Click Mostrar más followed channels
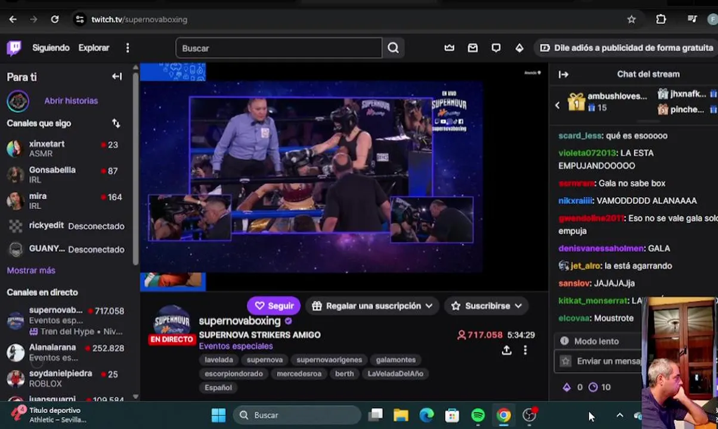This screenshot has height=429, width=718. (31, 271)
